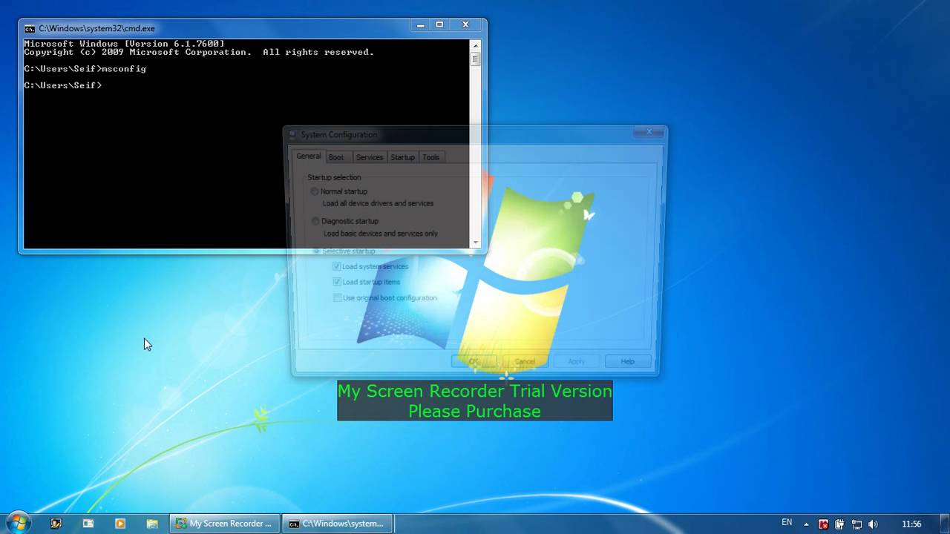The width and height of the screenshot is (950, 534).
Task: Maximize the cmd.exe window
Action: 439,25
